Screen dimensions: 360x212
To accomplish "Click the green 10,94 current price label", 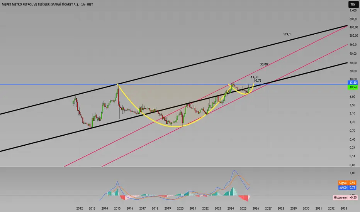I will 353,87.
